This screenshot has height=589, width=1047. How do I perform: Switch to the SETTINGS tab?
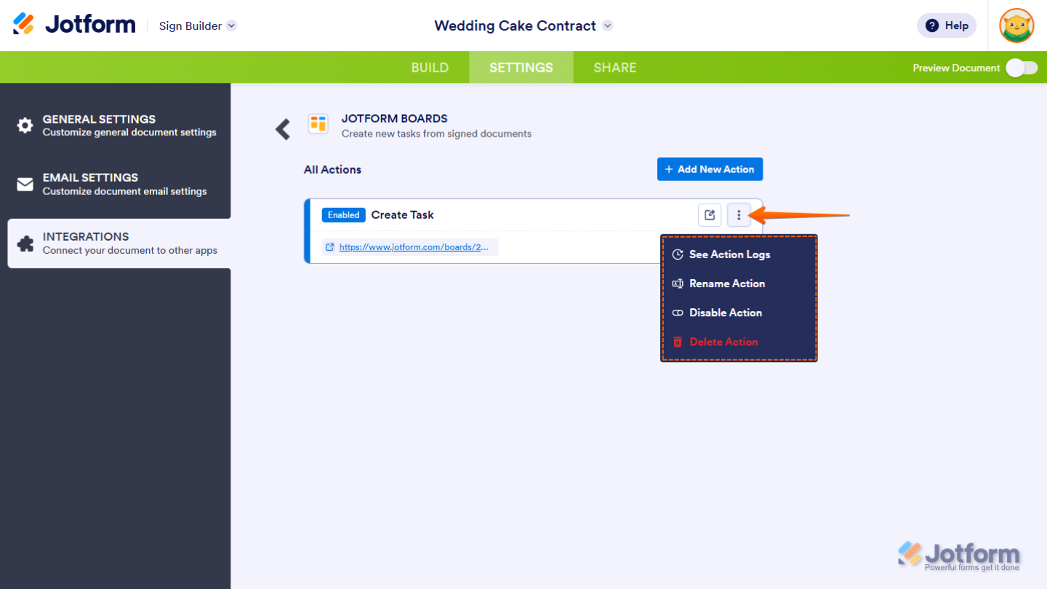(521, 68)
